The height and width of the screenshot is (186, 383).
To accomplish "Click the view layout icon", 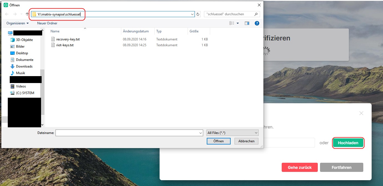I will coord(232,23).
